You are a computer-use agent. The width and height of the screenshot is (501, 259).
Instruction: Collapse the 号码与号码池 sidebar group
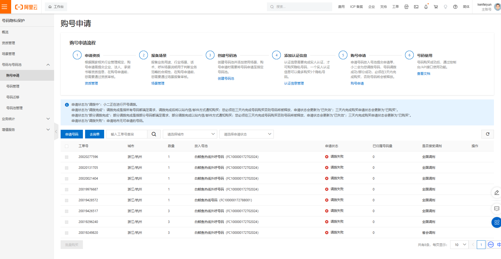pyautogui.click(x=27, y=64)
